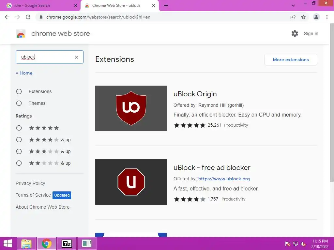This screenshot has width=334, height=250.
Task: Open Chrome three-dot menu
Action: (x=327, y=17)
